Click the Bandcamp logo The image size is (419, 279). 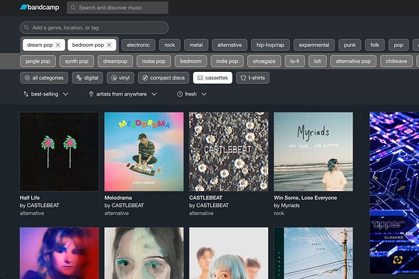pos(40,7)
